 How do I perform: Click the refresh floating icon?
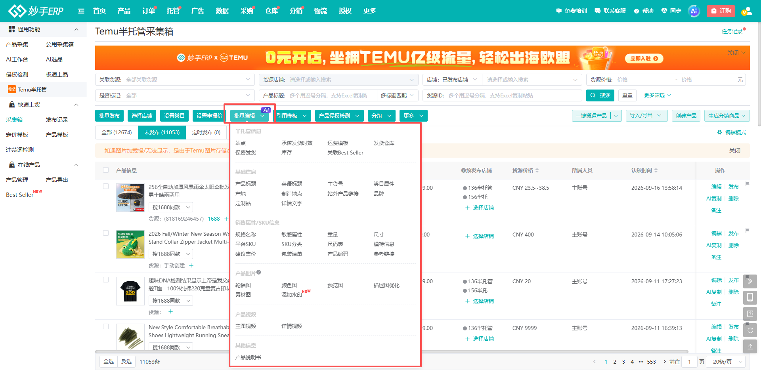tap(750, 330)
